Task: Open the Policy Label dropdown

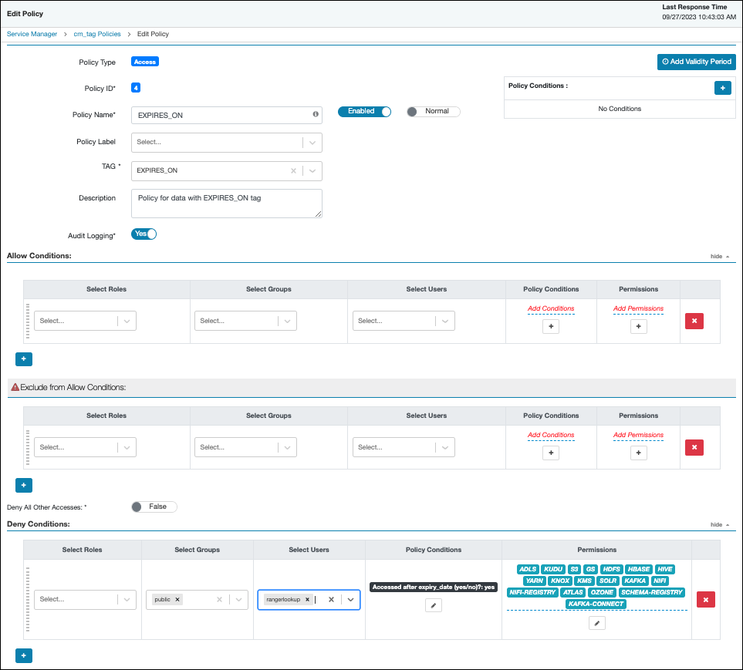Action: click(227, 142)
